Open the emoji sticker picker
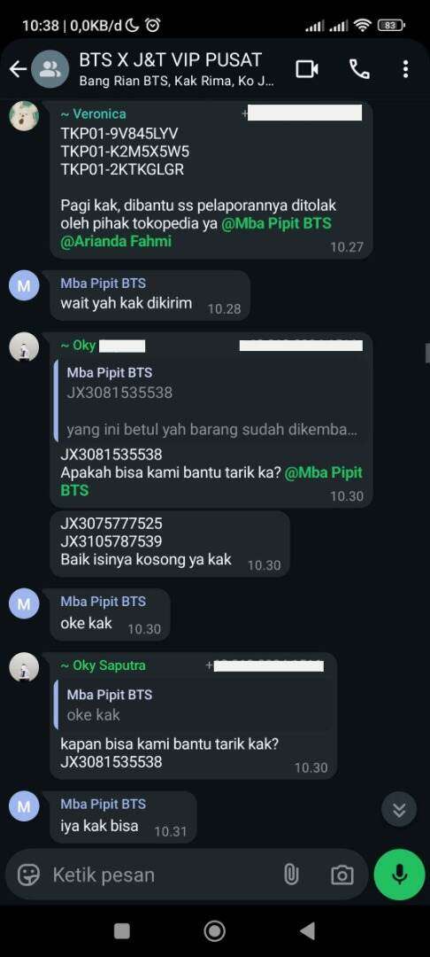The image size is (430, 957). pos(28,875)
